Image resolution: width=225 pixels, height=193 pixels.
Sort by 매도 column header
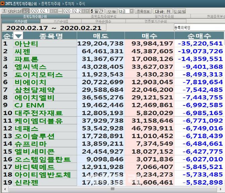101,36
